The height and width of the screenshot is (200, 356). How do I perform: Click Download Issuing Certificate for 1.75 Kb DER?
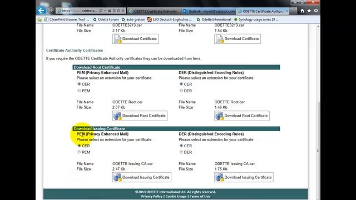[x=244, y=177]
